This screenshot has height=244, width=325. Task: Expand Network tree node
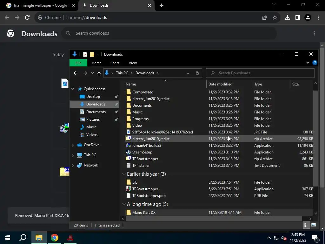pos(73,165)
